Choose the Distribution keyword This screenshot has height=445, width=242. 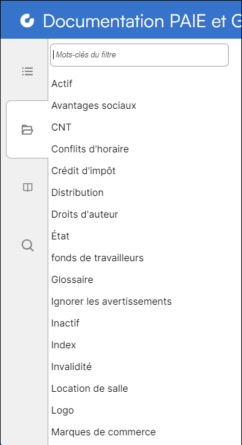click(x=77, y=193)
